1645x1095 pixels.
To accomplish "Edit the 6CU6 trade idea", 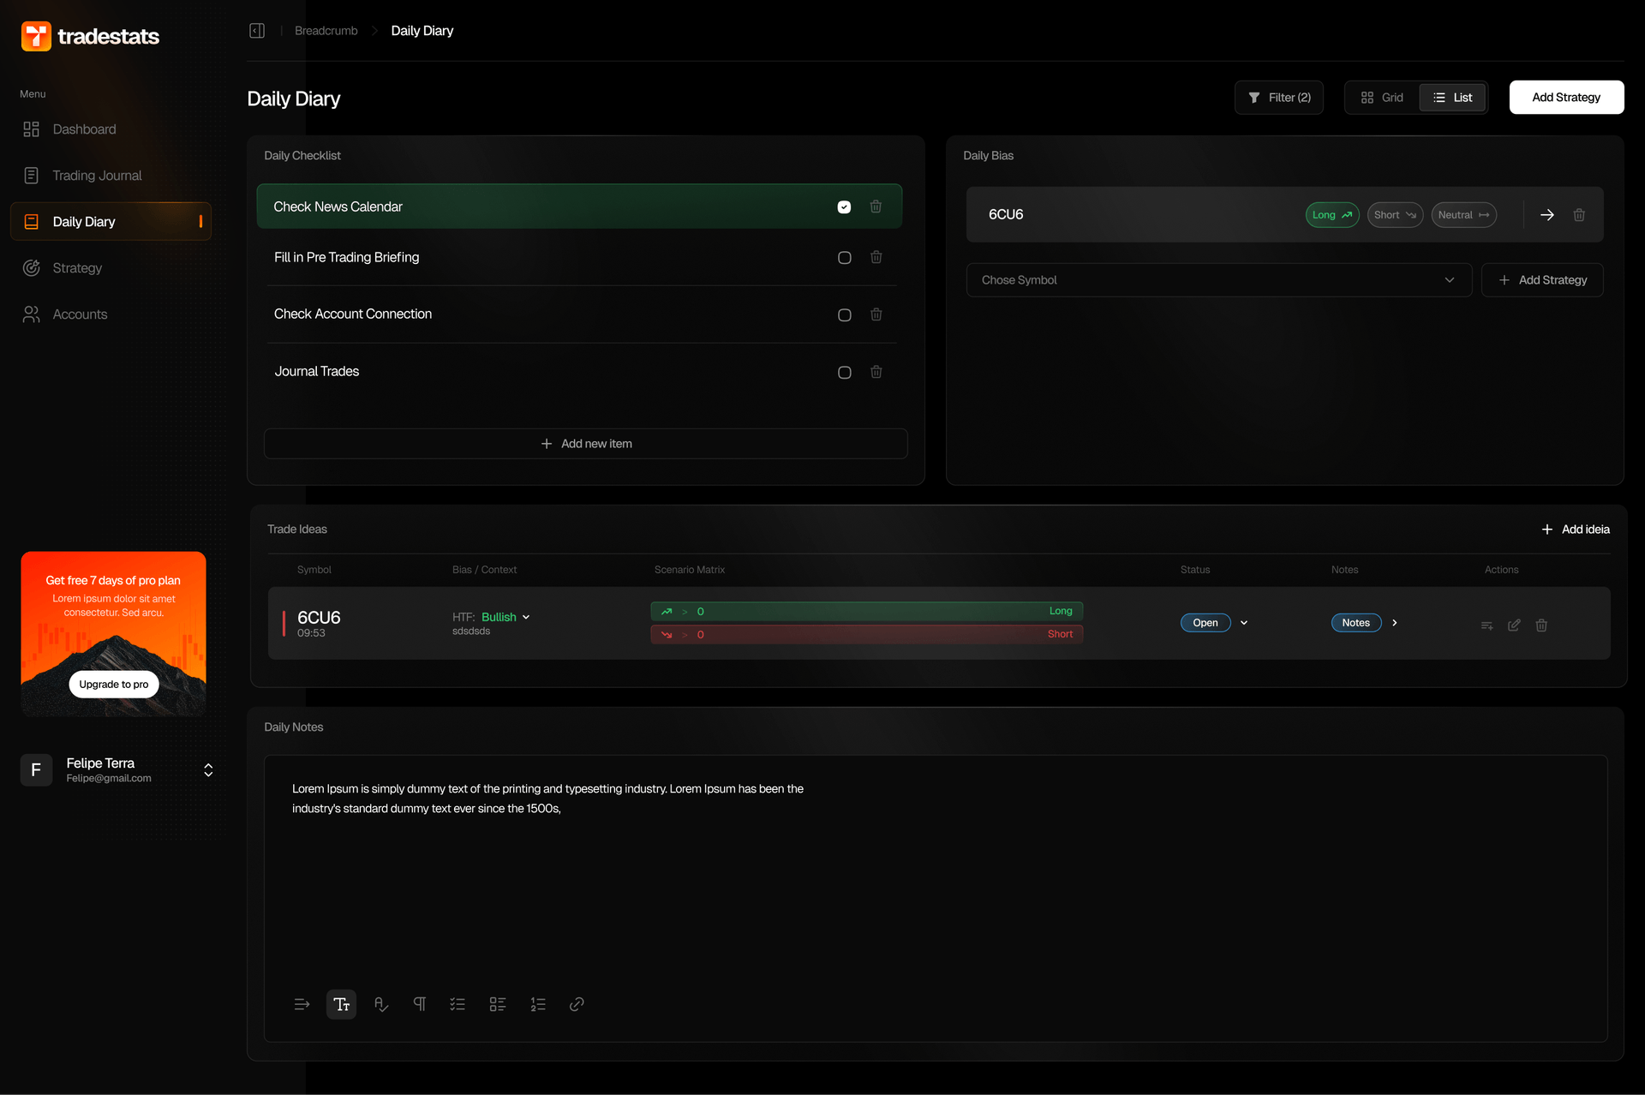I will 1514,625.
